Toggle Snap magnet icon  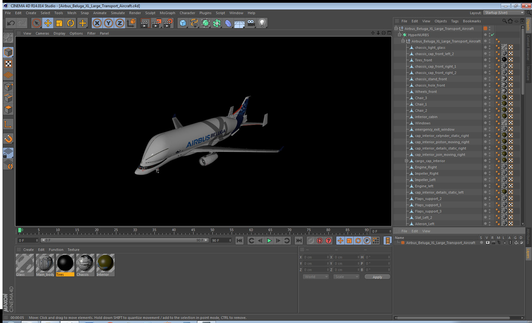click(8, 139)
